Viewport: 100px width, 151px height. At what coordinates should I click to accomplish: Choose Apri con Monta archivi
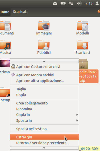point(44,75)
